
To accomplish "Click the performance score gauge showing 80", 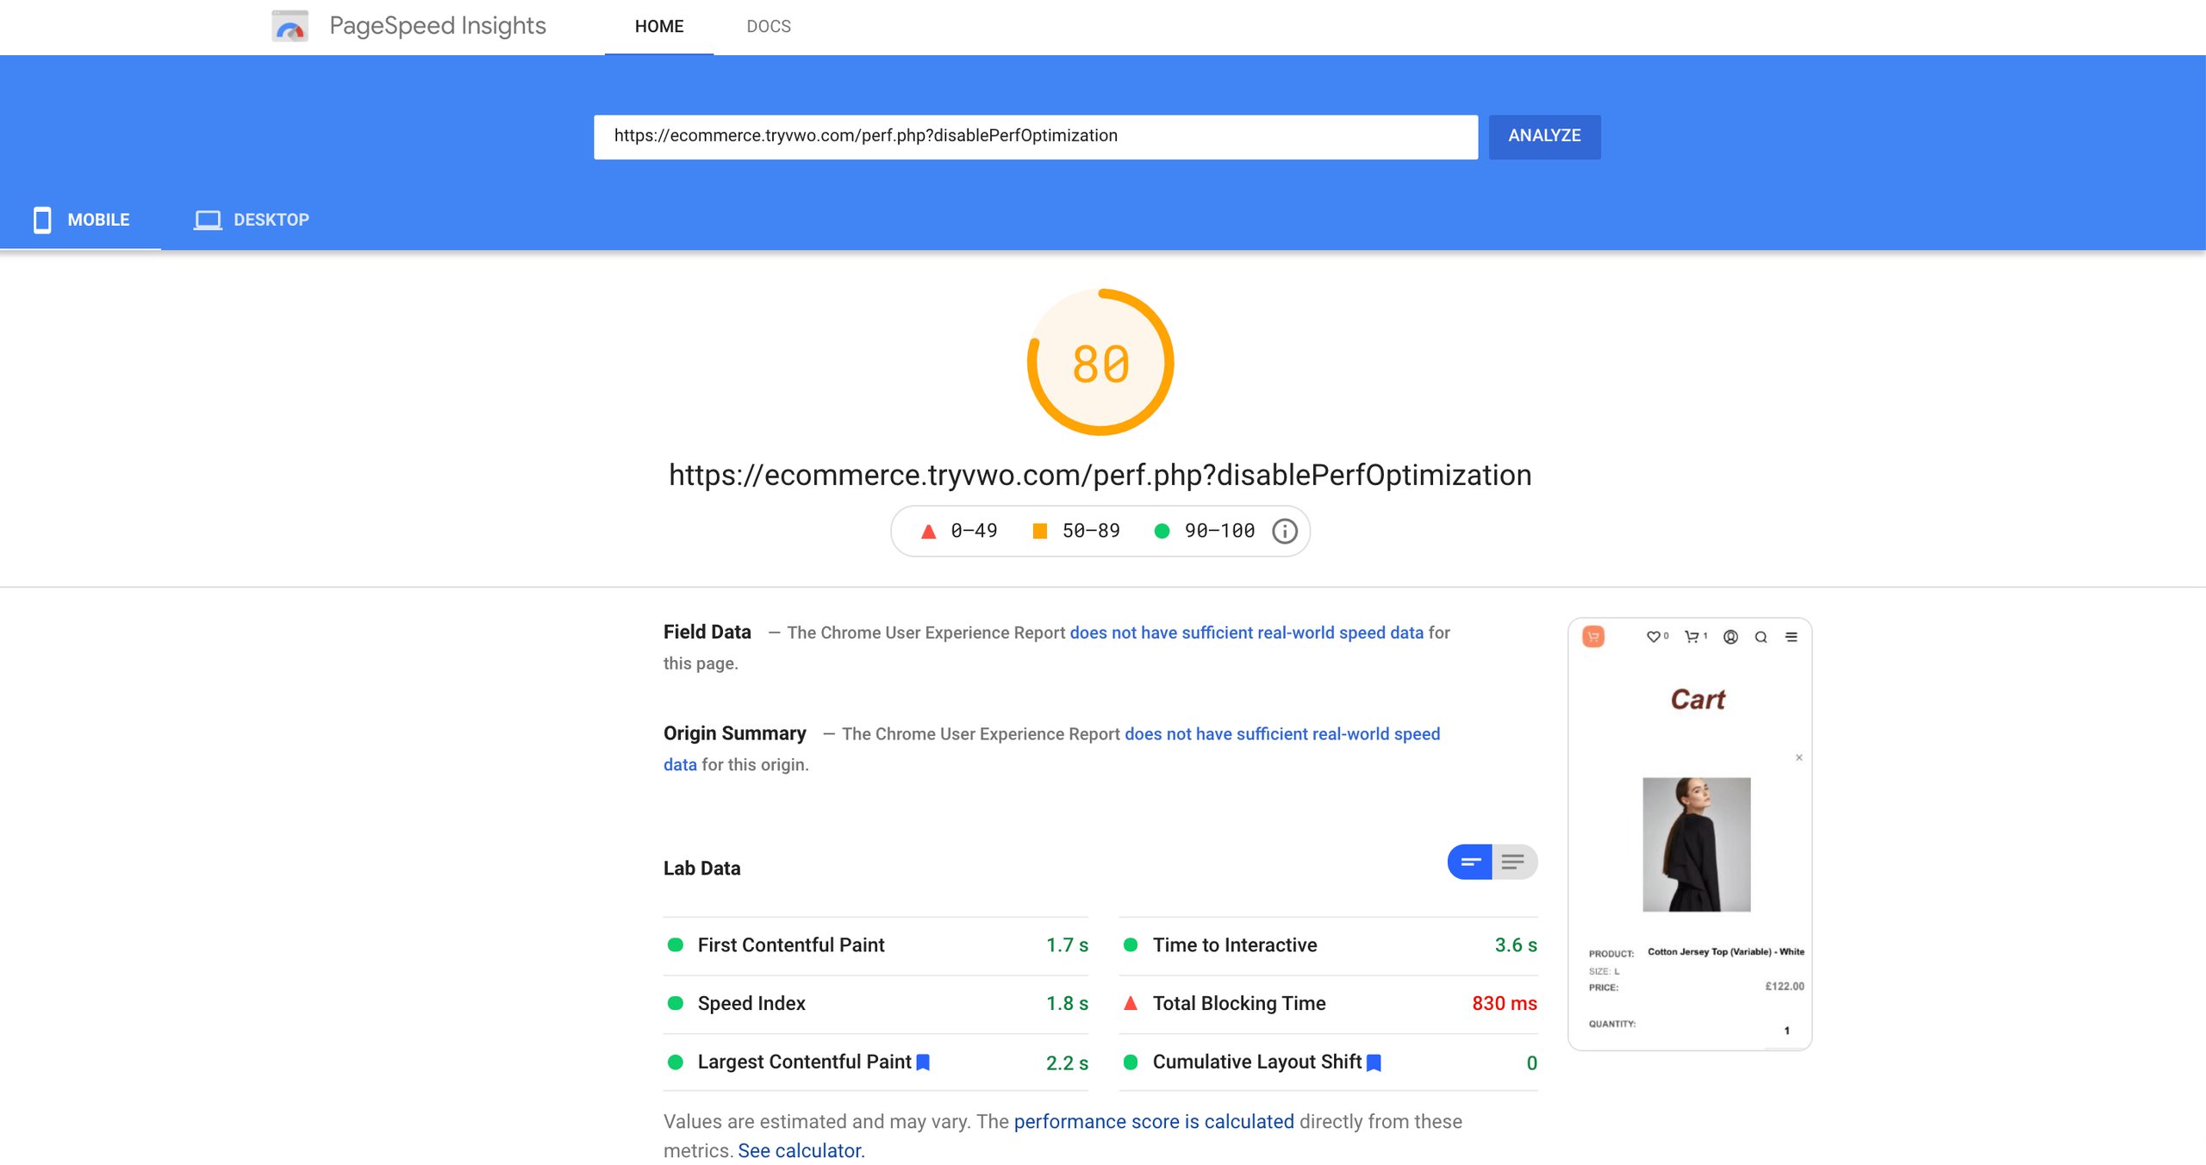I will tap(1100, 362).
